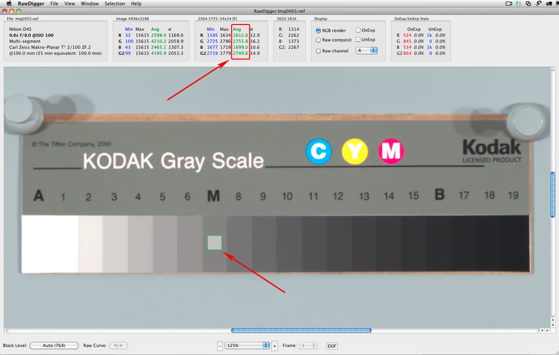This screenshot has width=559, height=355.
Task: Click the cyan C circle in the image
Action: 319,152
